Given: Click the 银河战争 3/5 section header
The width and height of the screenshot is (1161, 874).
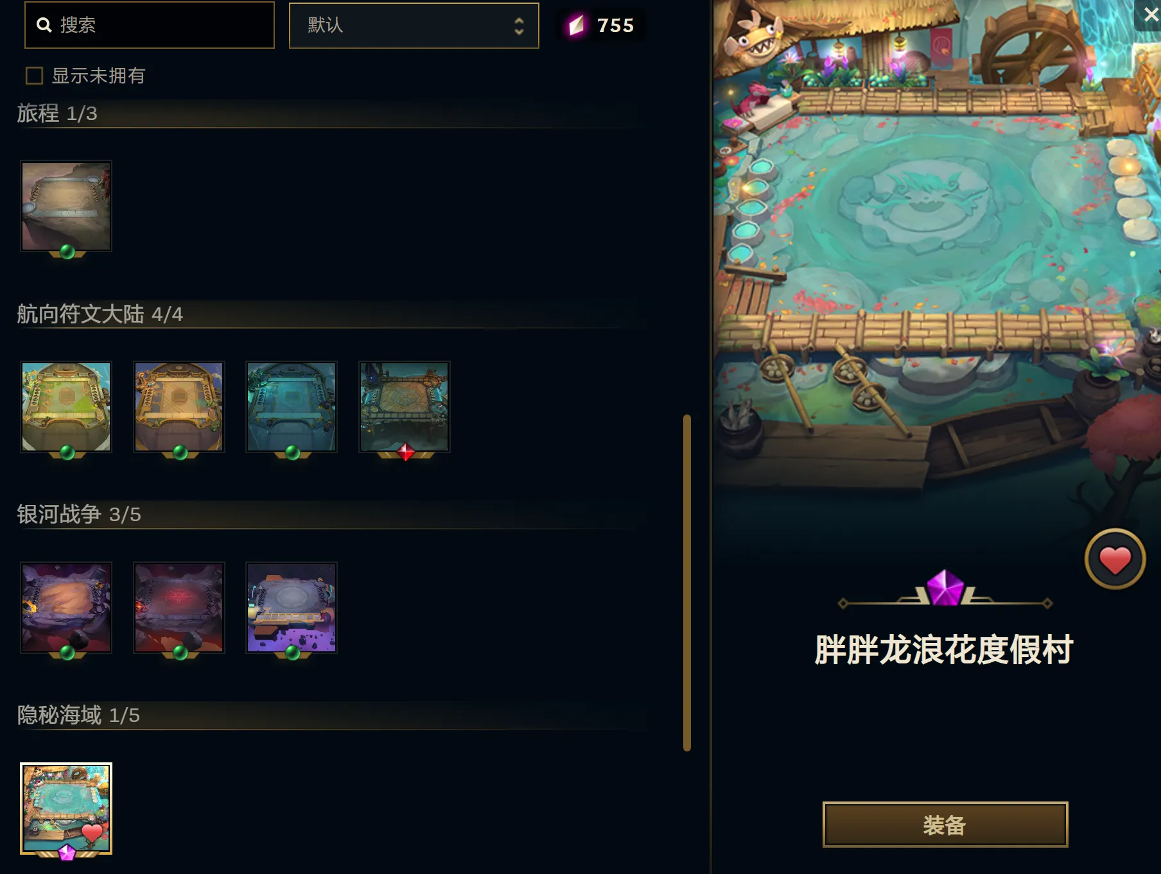Looking at the screenshot, I should (79, 515).
